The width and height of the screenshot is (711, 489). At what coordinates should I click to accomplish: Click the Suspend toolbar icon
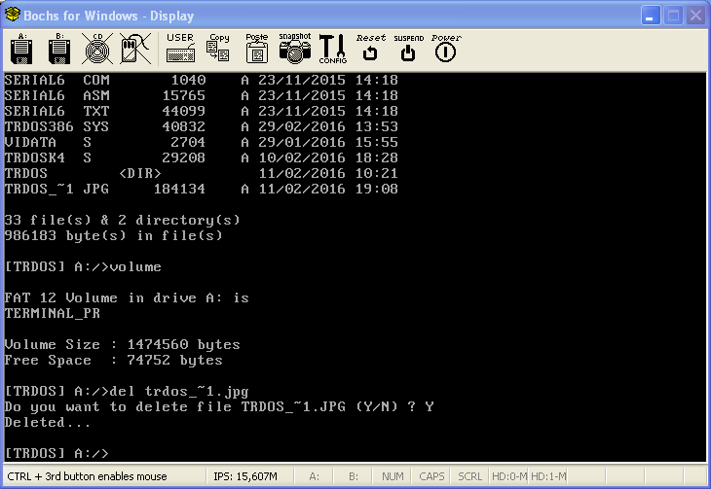coord(408,48)
